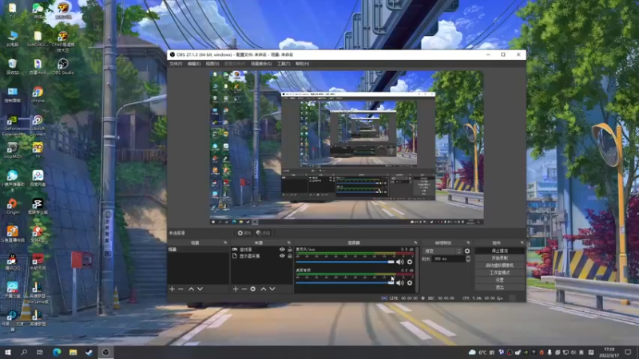The image size is (639, 359).
Task: Toggle the lock on the first source
Action: tap(290, 250)
